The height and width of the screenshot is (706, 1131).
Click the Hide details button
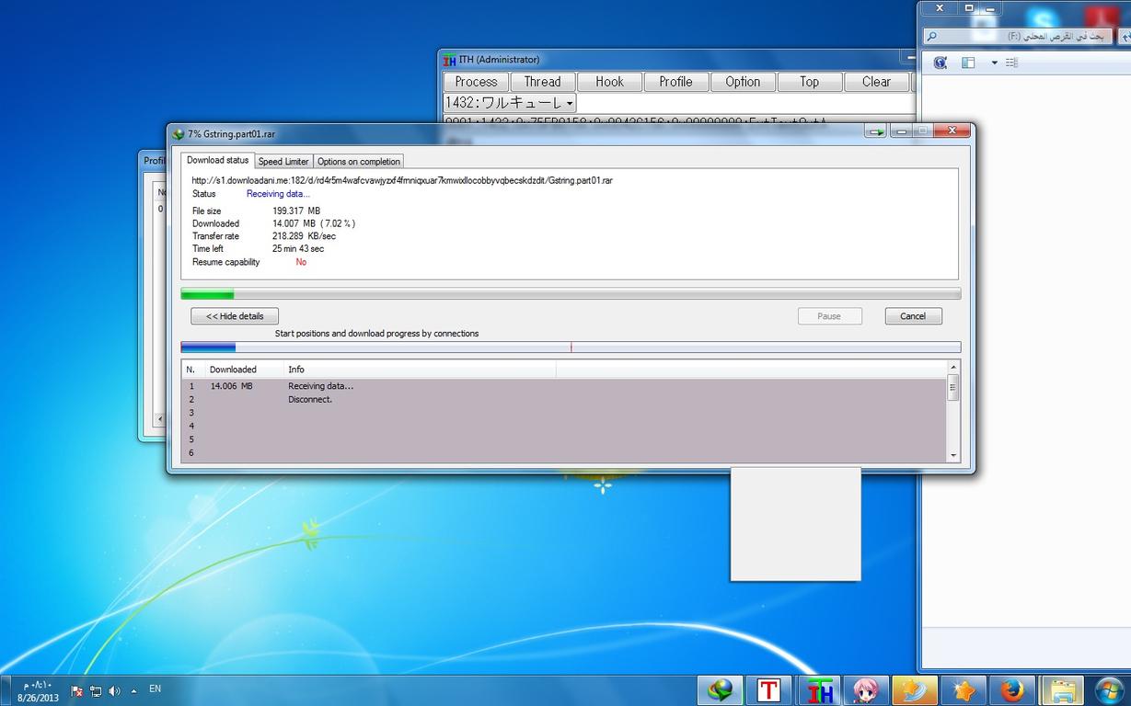point(235,316)
